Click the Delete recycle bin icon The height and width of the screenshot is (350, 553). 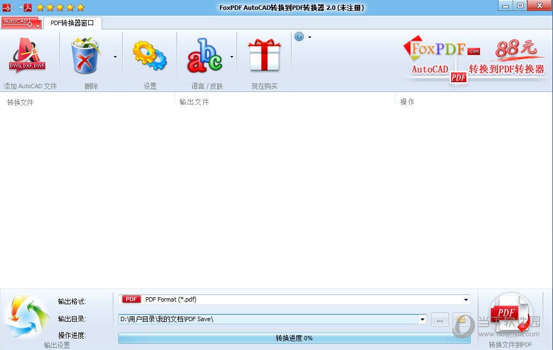[86, 56]
